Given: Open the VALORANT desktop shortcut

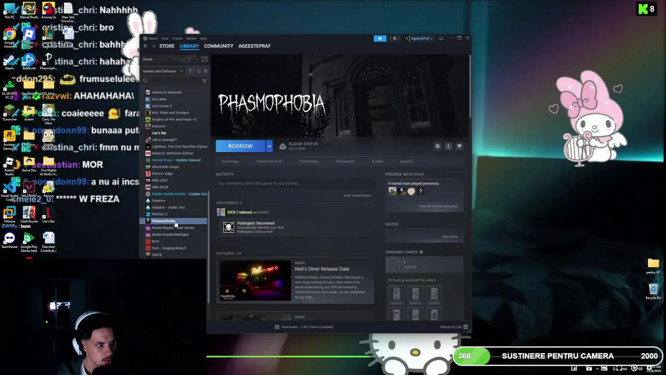Looking at the screenshot, I should click(x=29, y=189).
